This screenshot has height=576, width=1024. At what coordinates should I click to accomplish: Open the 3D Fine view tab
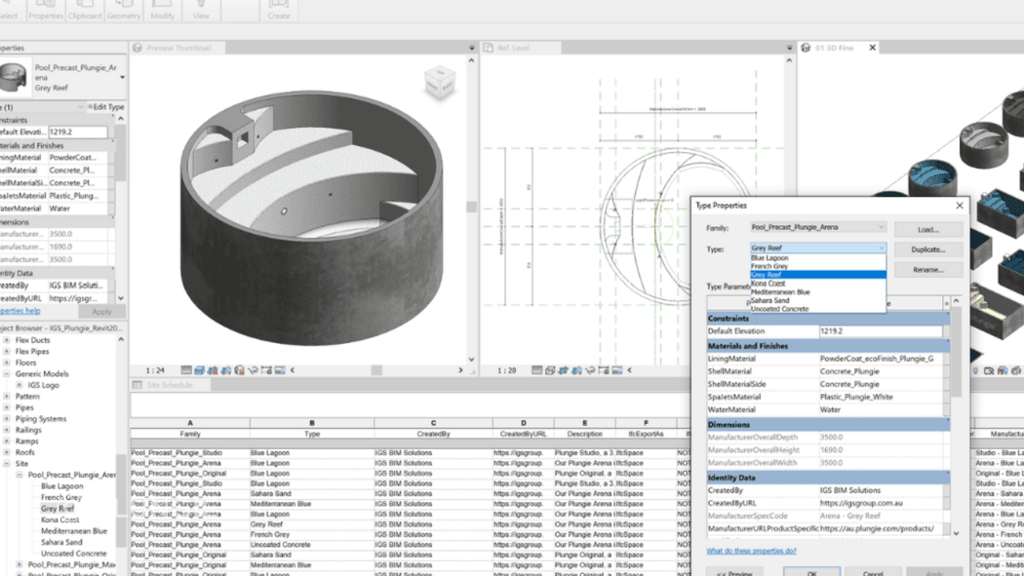click(834, 48)
